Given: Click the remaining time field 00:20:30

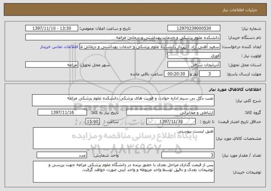Looking at the screenshot, I should tap(176, 74).
